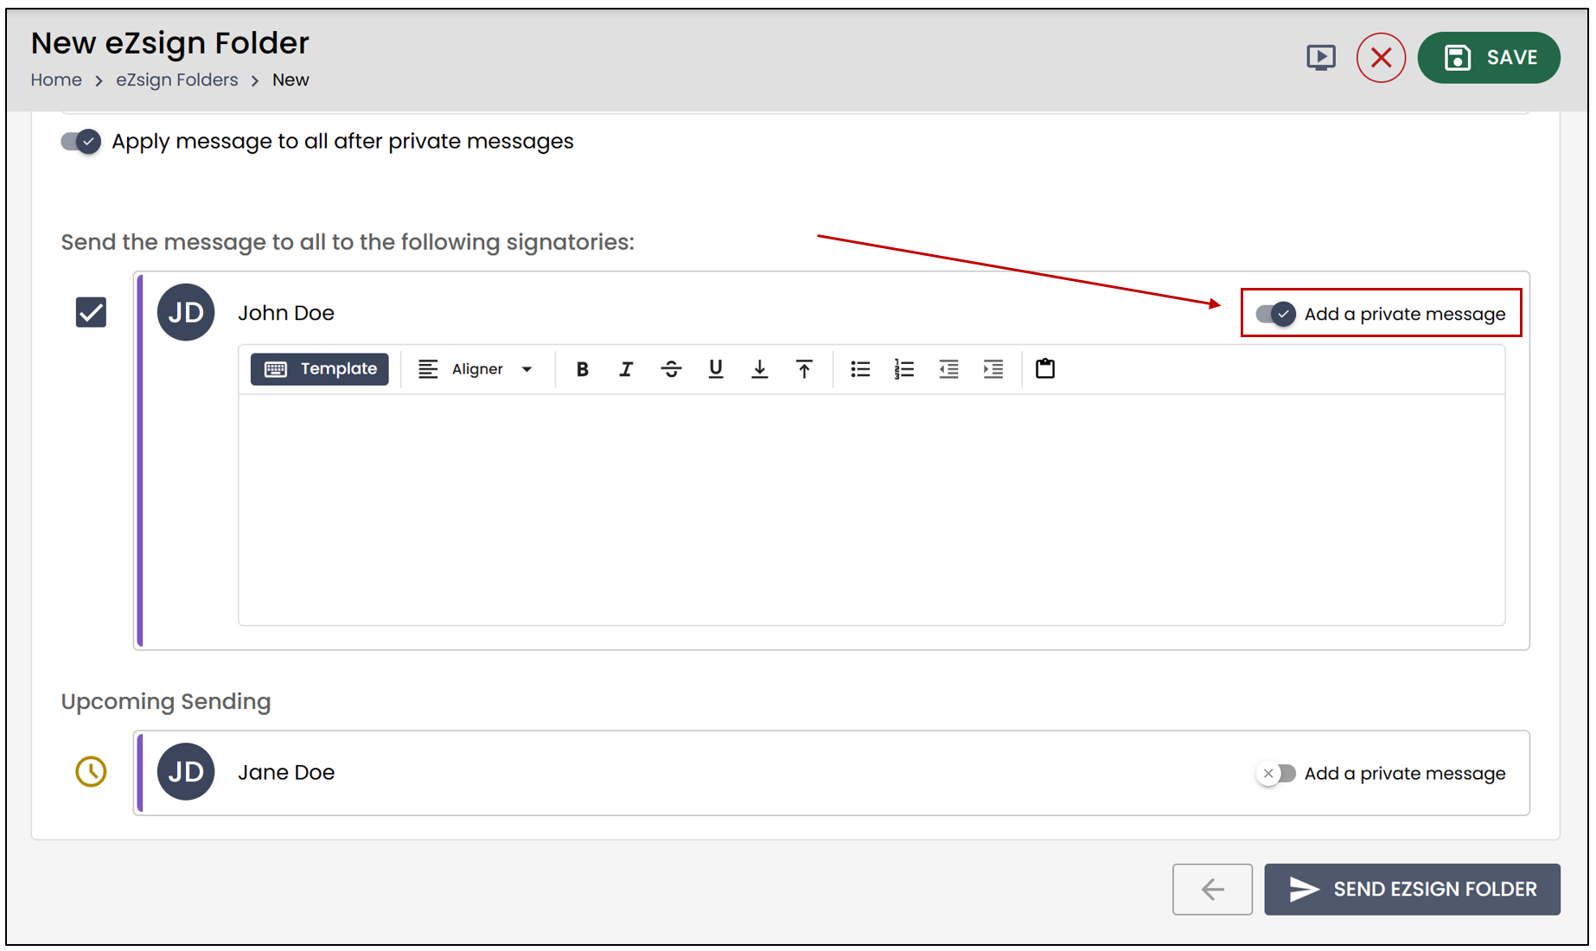1596x951 pixels.
Task: Enable private message toggle for Jane Doe
Action: pos(1275,774)
